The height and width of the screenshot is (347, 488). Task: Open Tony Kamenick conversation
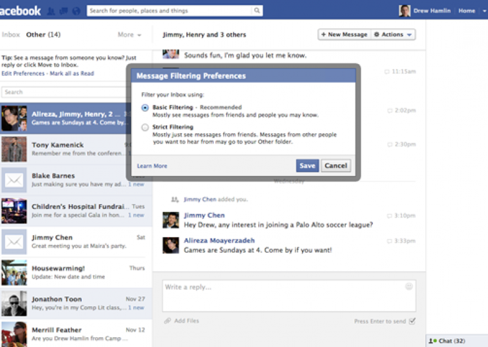[x=76, y=149]
